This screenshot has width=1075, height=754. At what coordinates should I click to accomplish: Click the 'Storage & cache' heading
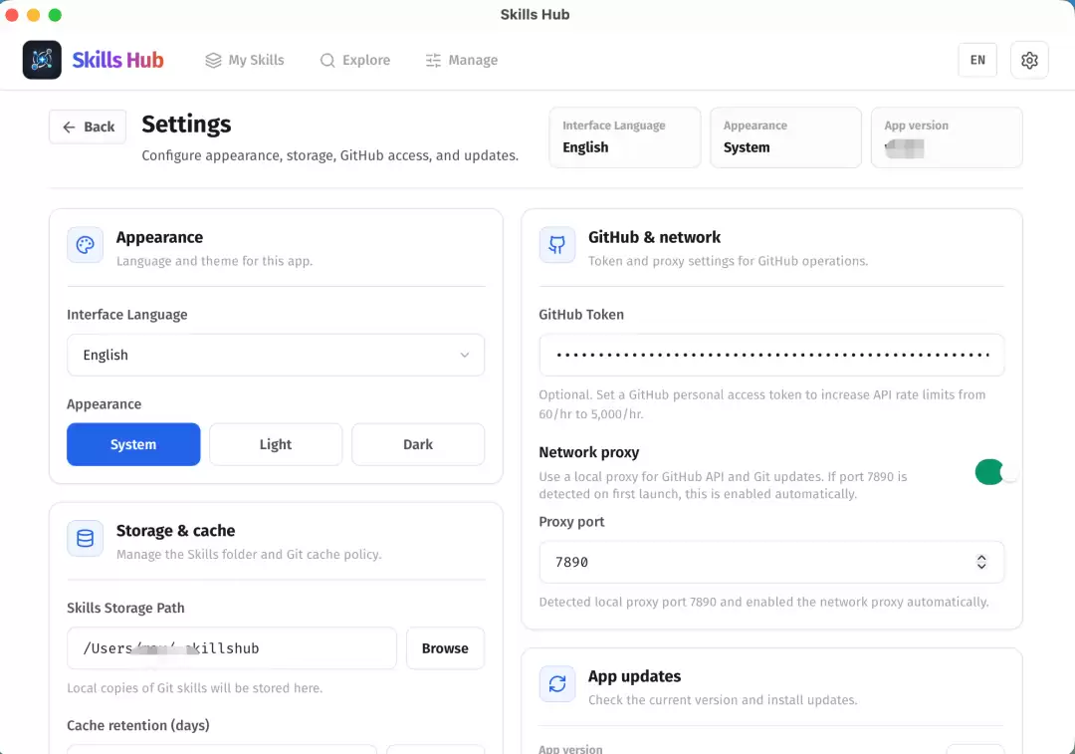pyautogui.click(x=175, y=530)
